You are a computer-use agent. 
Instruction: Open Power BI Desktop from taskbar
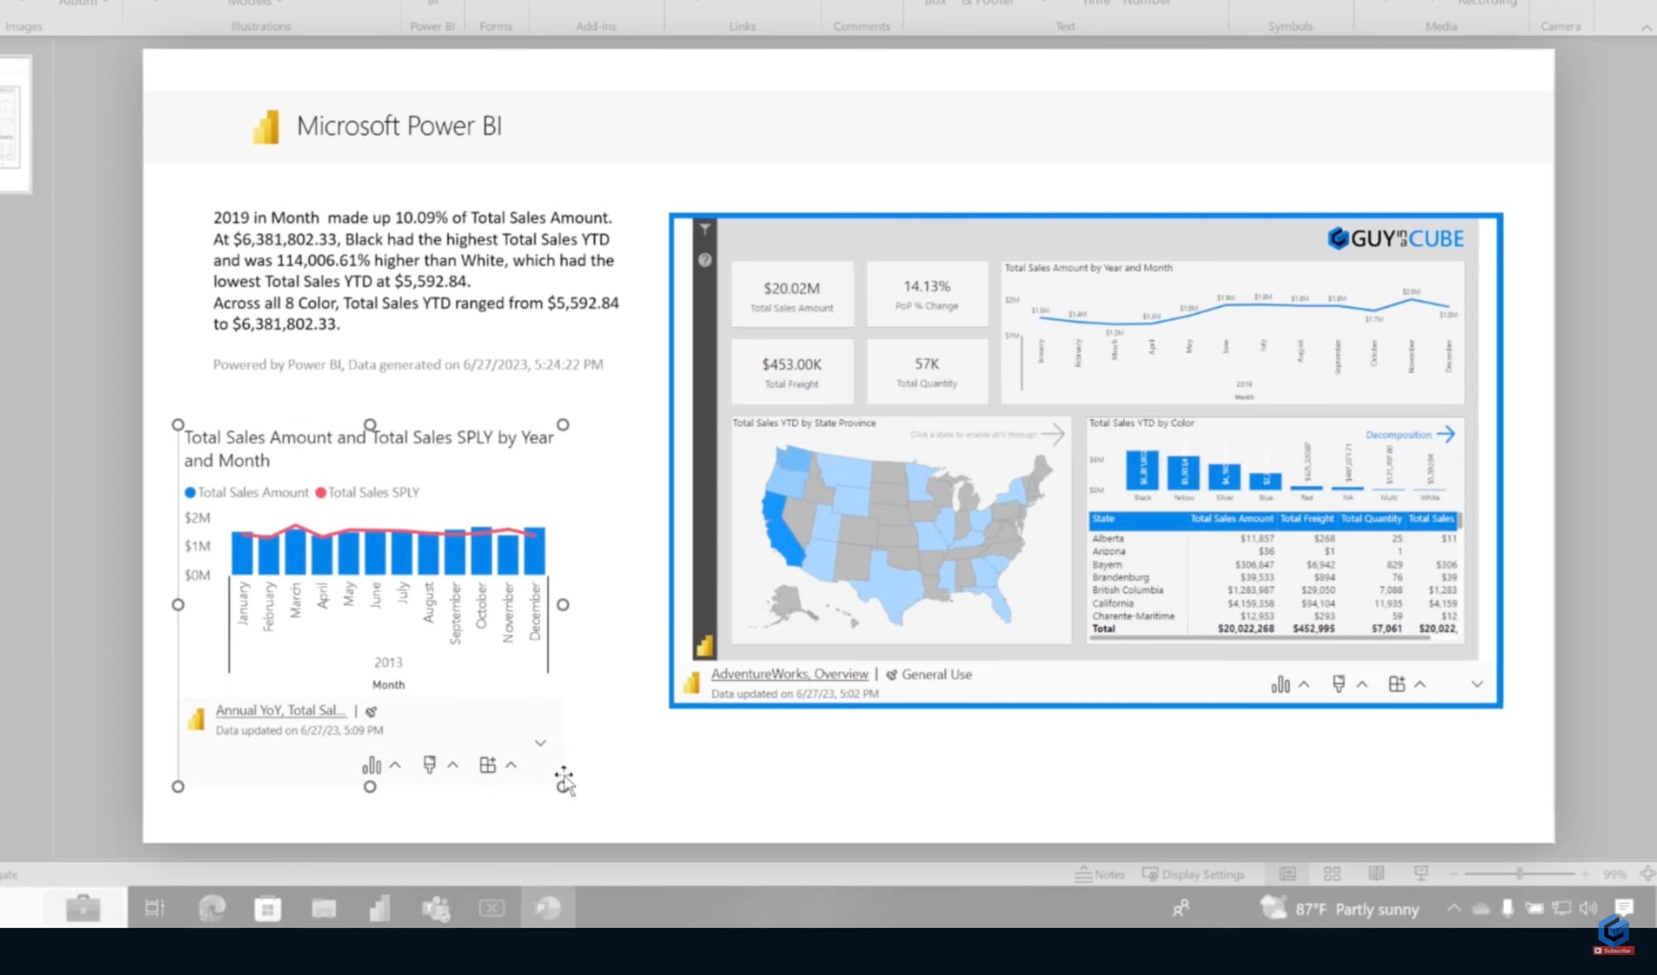coord(379,909)
